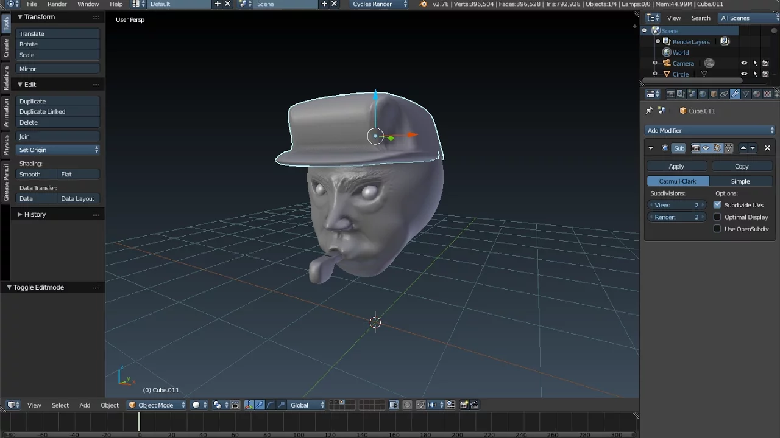Open the 3D view Select menu
Image resolution: width=780 pixels, height=438 pixels.
(60, 405)
